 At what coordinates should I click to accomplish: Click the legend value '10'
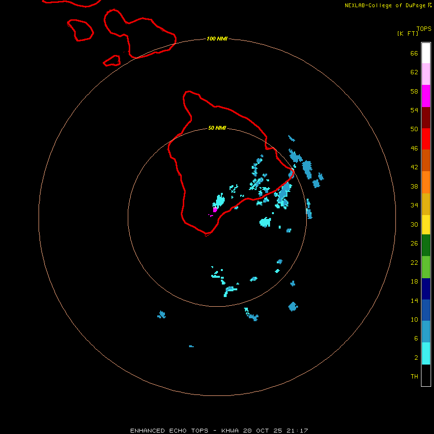click(x=414, y=319)
